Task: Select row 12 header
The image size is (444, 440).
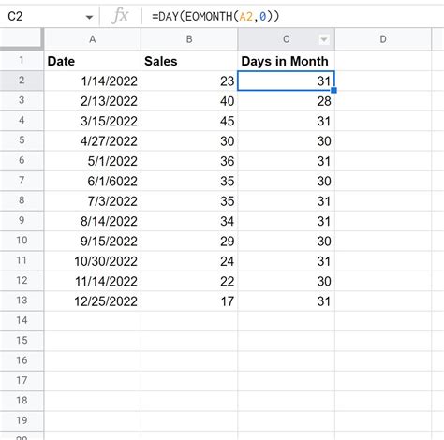Action: click(22, 281)
